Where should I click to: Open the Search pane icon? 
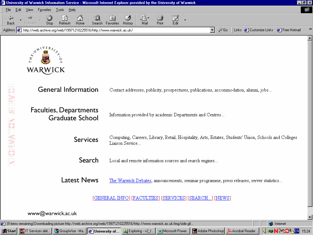(97, 18)
